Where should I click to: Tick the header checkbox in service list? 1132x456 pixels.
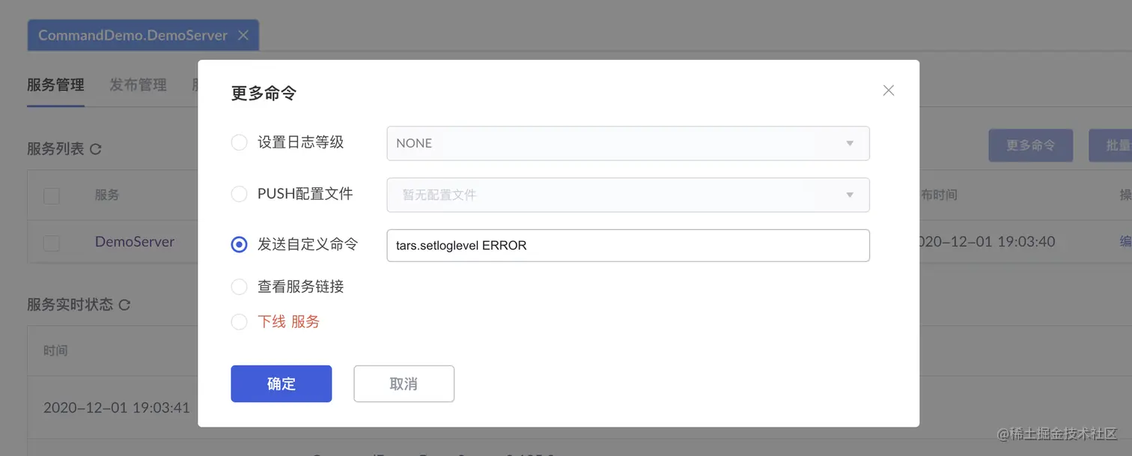tap(52, 196)
